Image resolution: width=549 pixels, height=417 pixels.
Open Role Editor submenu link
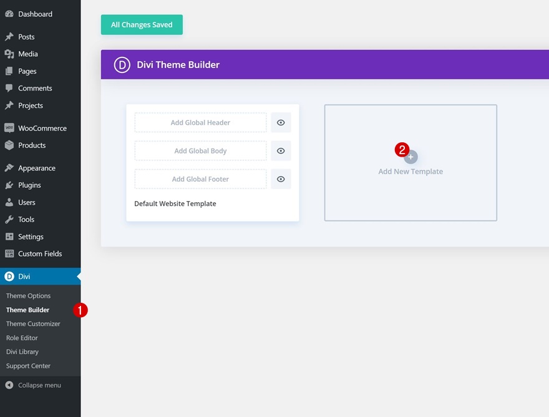(x=22, y=338)
